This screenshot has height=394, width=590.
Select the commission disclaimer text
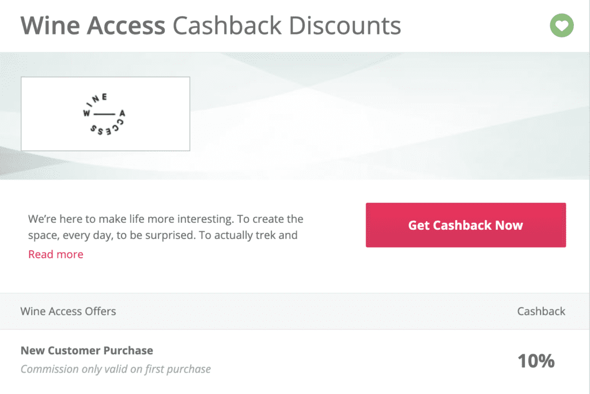coord(115,369)
